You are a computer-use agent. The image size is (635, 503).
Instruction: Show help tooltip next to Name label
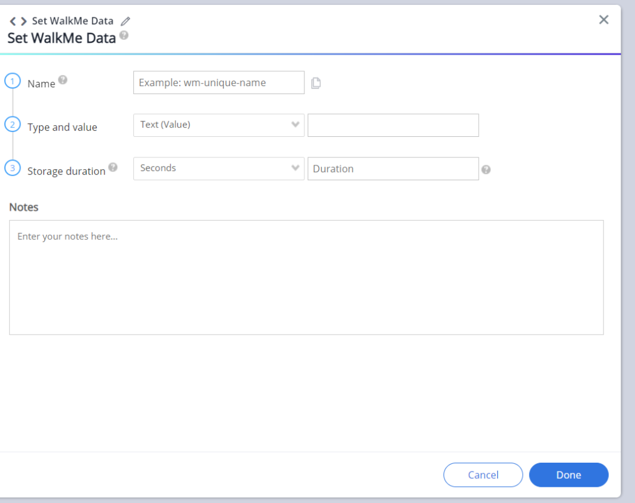point(63,81)
